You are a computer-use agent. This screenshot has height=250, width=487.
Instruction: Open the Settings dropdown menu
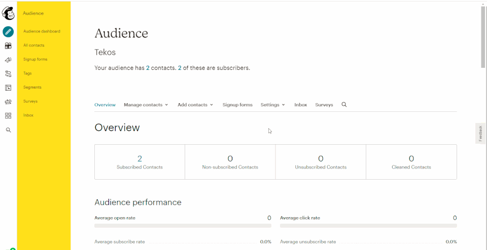[272, 105]
